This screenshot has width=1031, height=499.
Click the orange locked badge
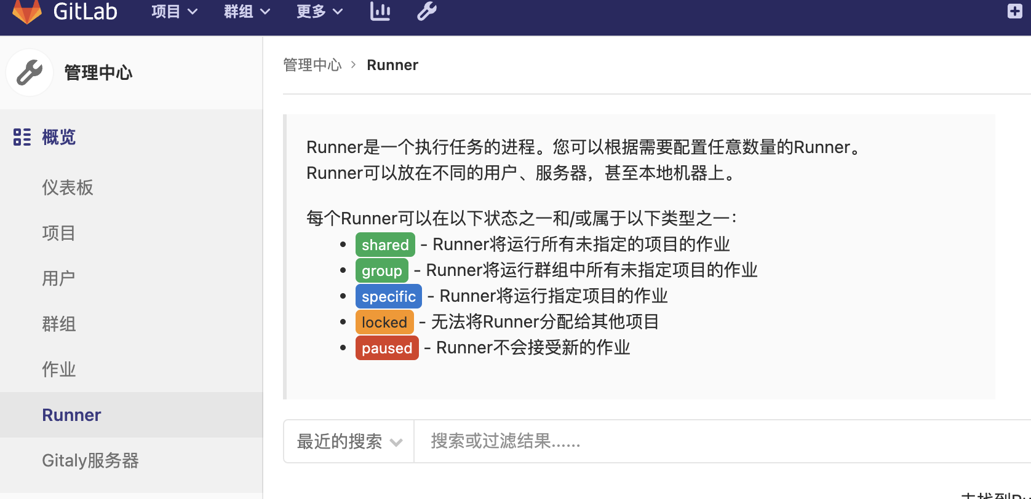[384, 322]
